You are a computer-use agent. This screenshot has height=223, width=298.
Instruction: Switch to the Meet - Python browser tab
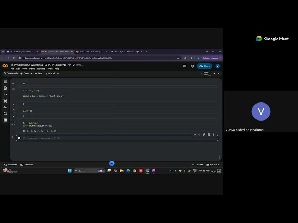click(x=124, y=52)
